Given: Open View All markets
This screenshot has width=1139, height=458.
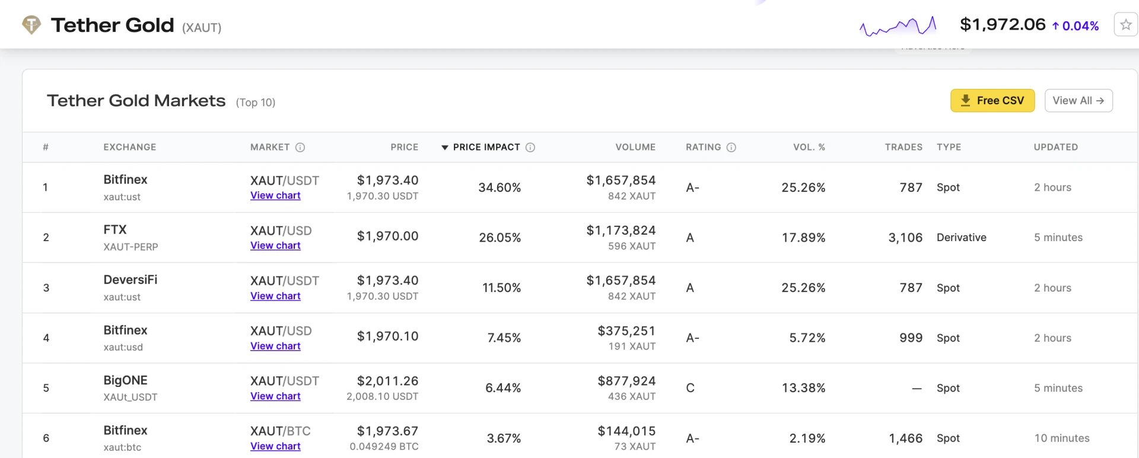Looking at the screenshot, I should pos(1078,101).
